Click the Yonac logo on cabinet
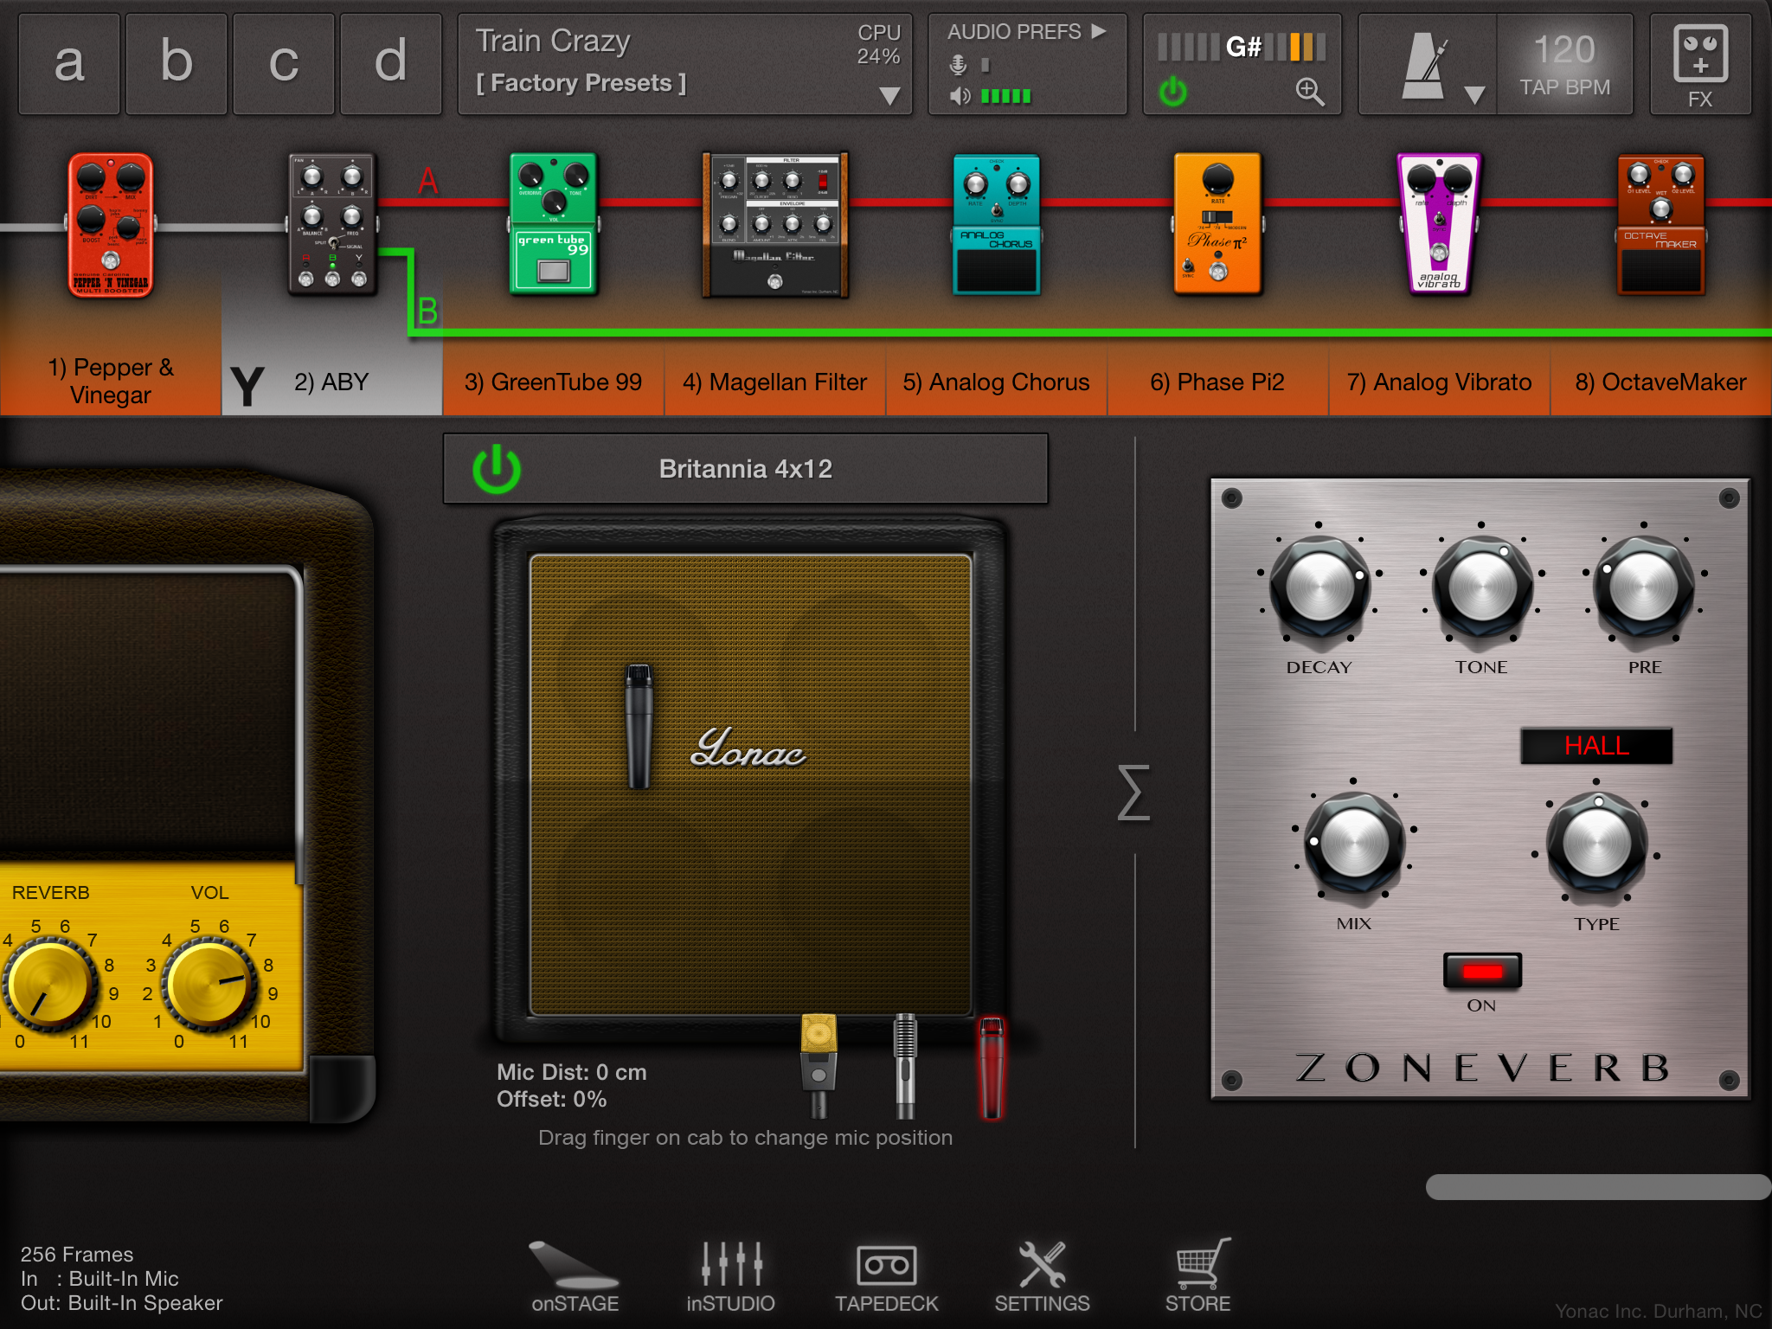Image resolution: width=1772 pixels, height=1329 pixels. point(748,748)
